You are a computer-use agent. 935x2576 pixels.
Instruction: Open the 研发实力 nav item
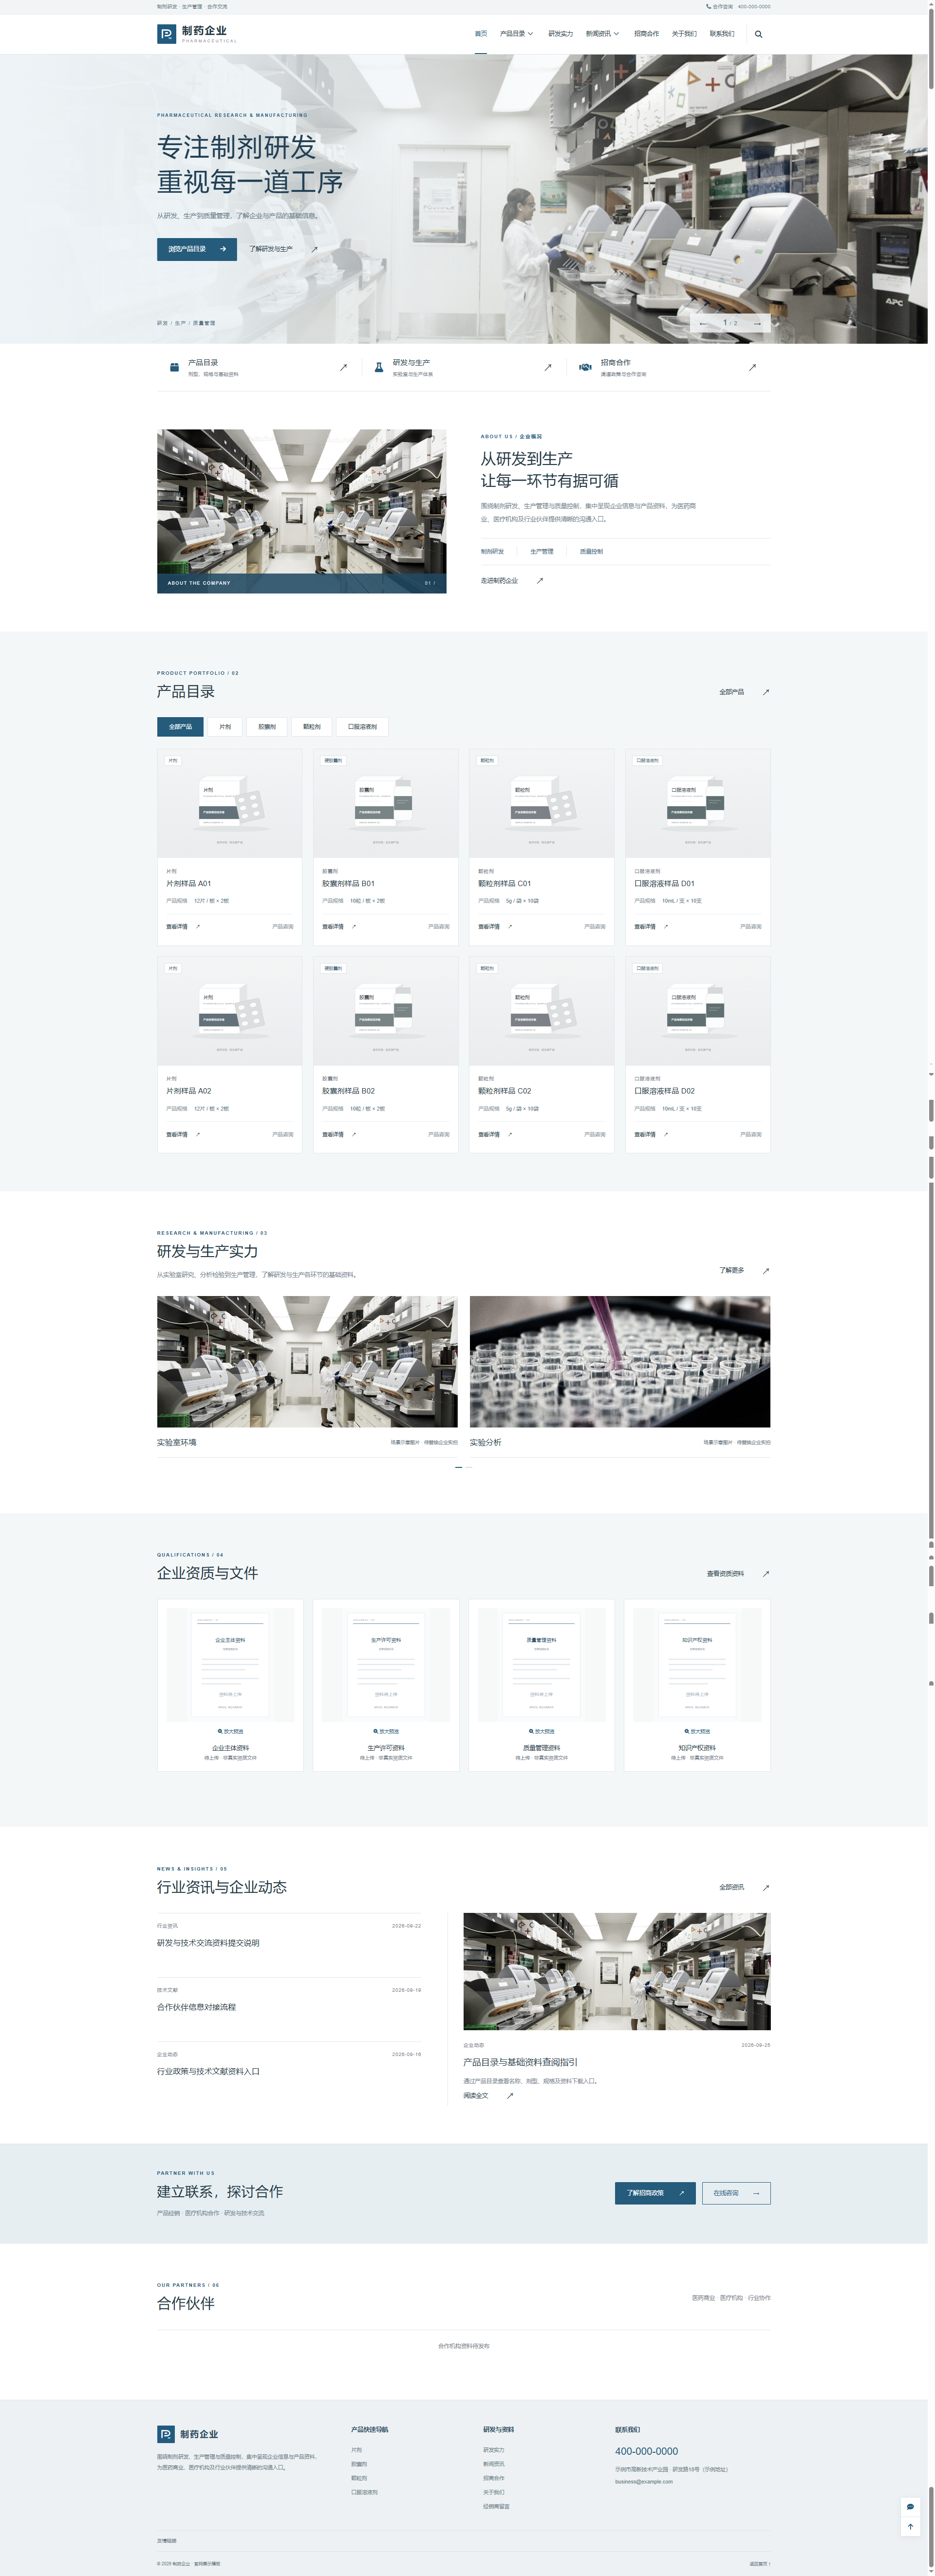(x=560, y=34)
